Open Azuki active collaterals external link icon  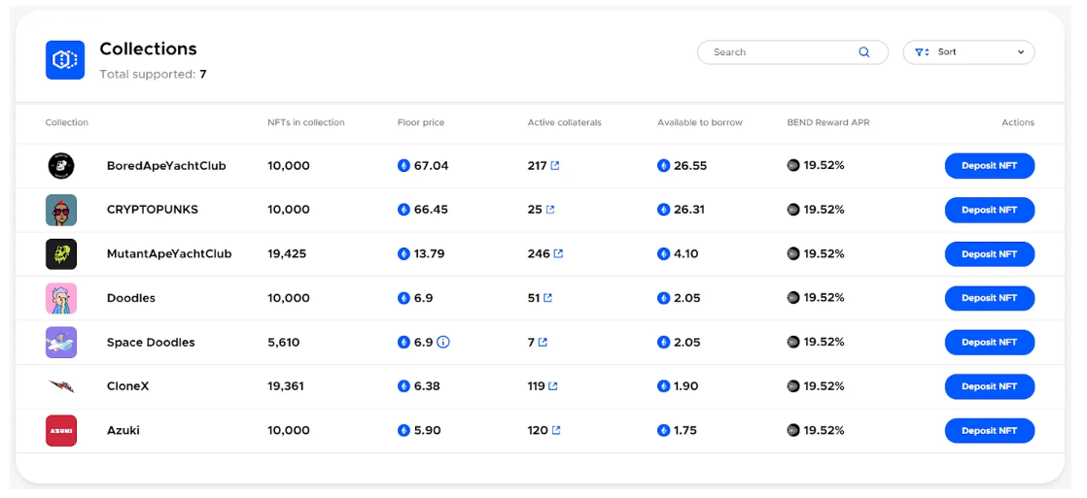[x=556, y=431]
